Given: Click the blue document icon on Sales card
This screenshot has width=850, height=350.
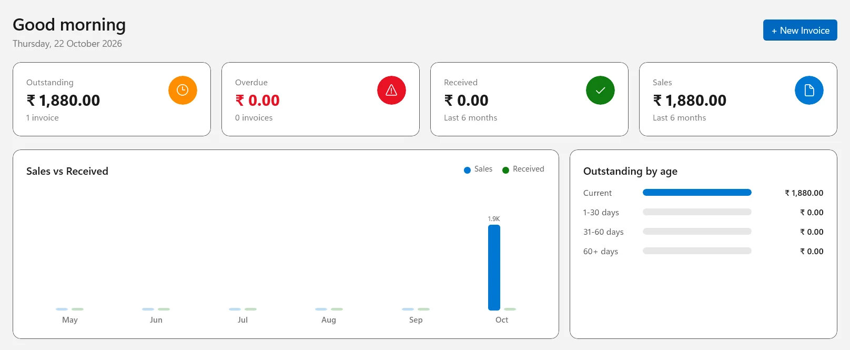Looking at the screenshot, I should coord(809,90).
